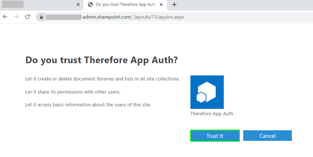Click the create or delete libraries permission text
This screenshot has height=157, width=313.
(103, 79)
